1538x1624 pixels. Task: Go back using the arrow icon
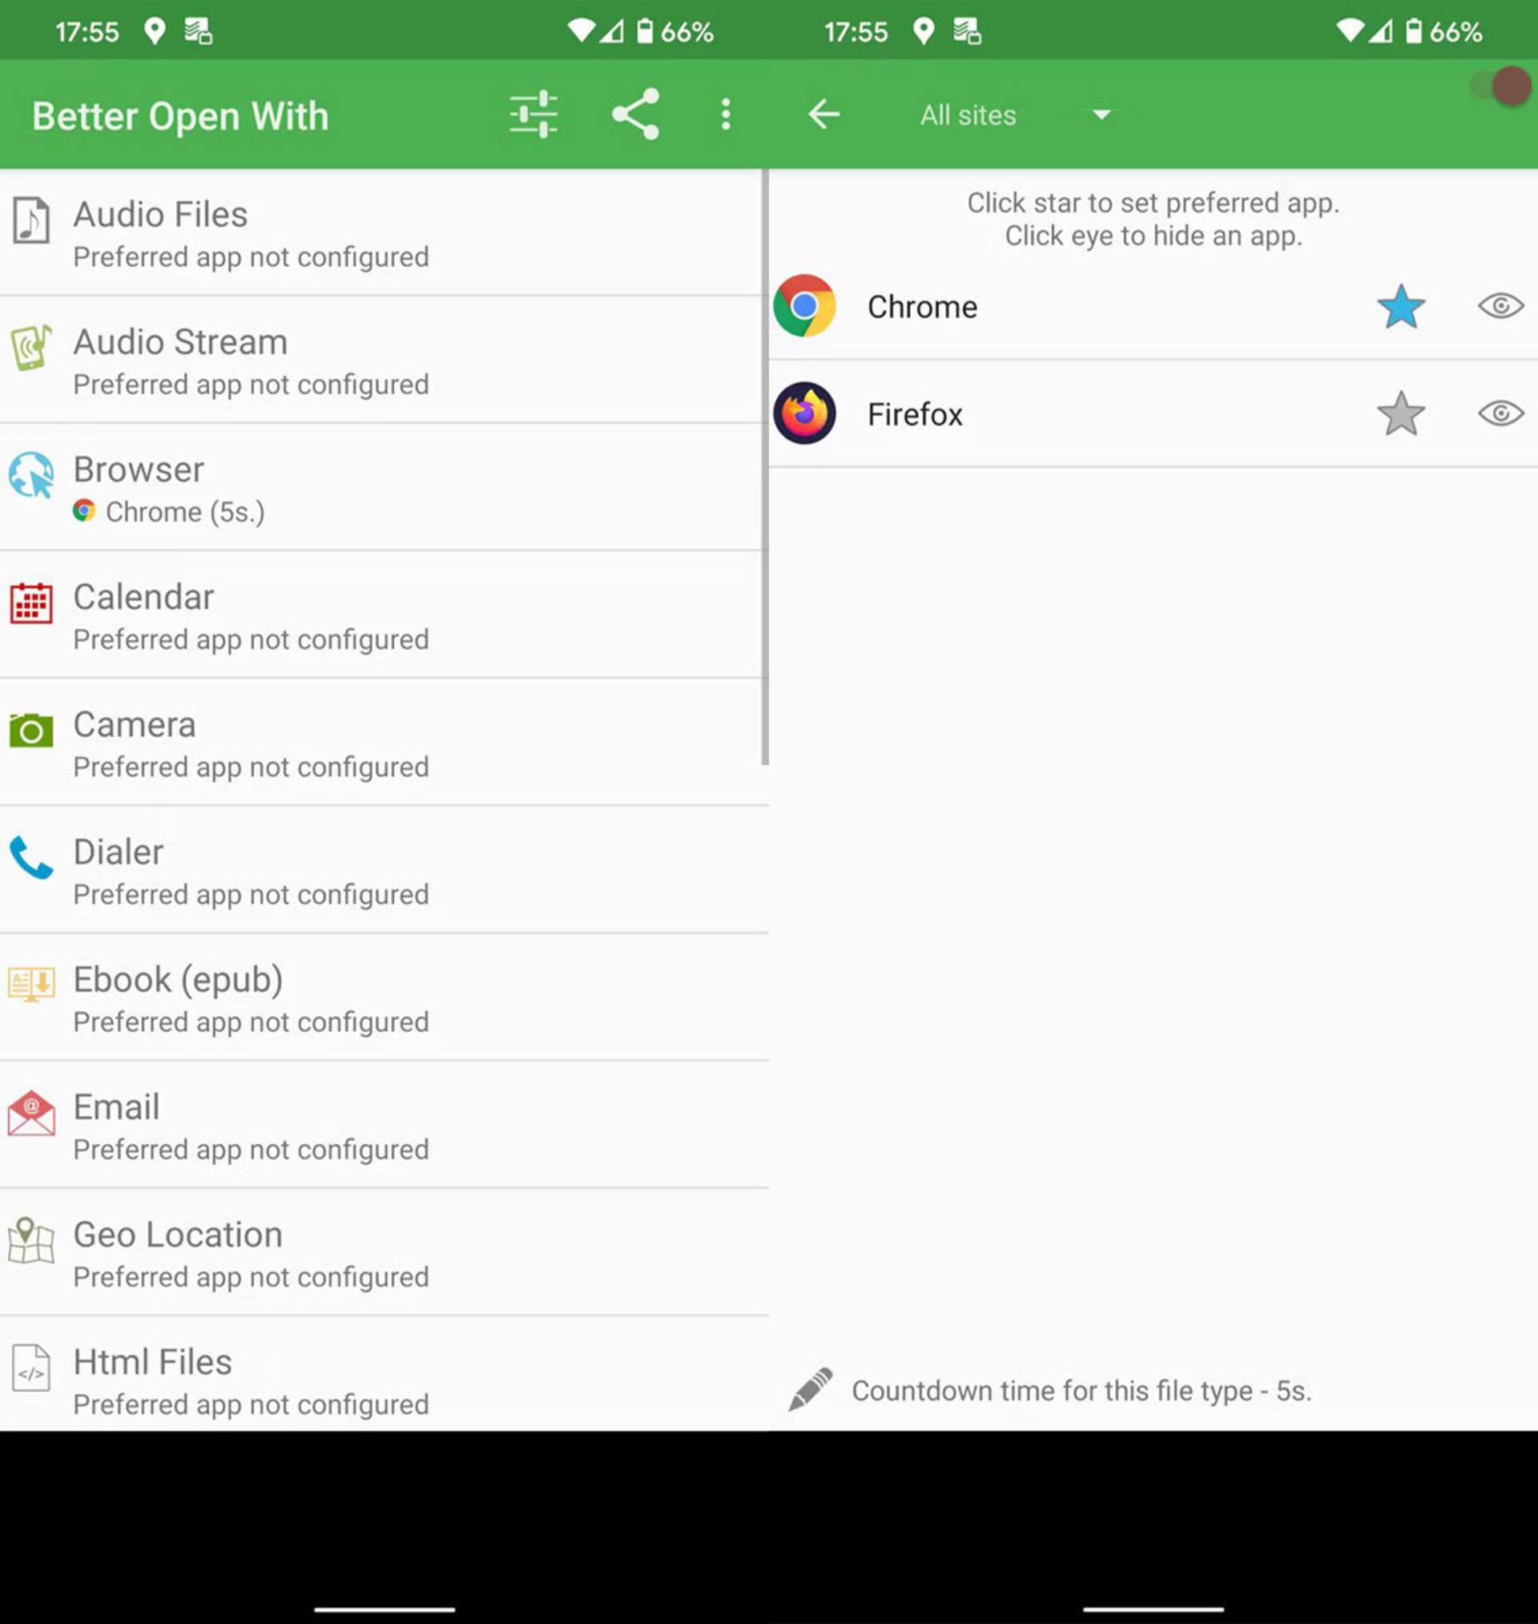tap(824, 115)
